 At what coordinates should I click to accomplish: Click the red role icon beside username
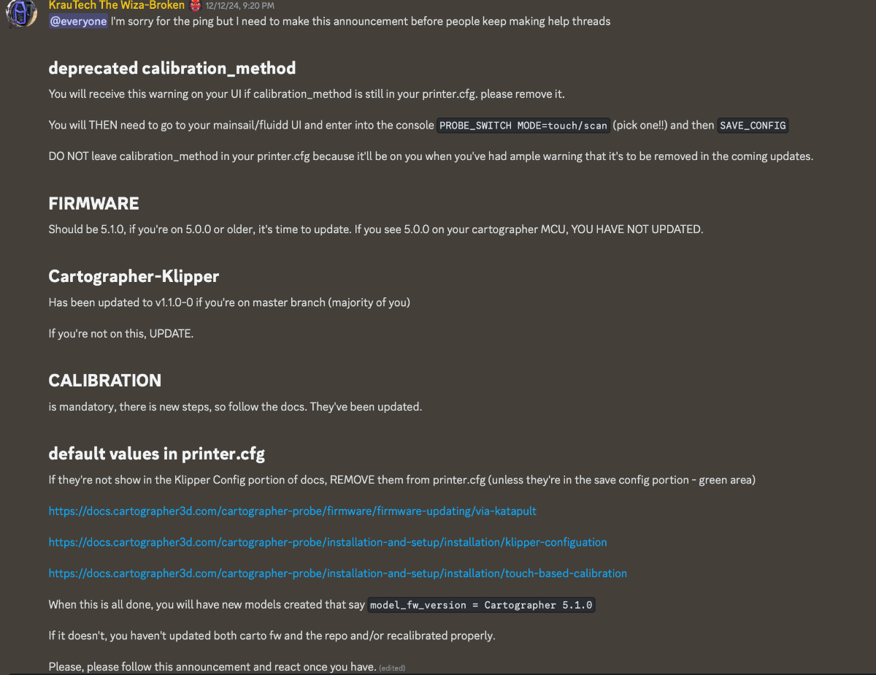[x=196, y=6]
